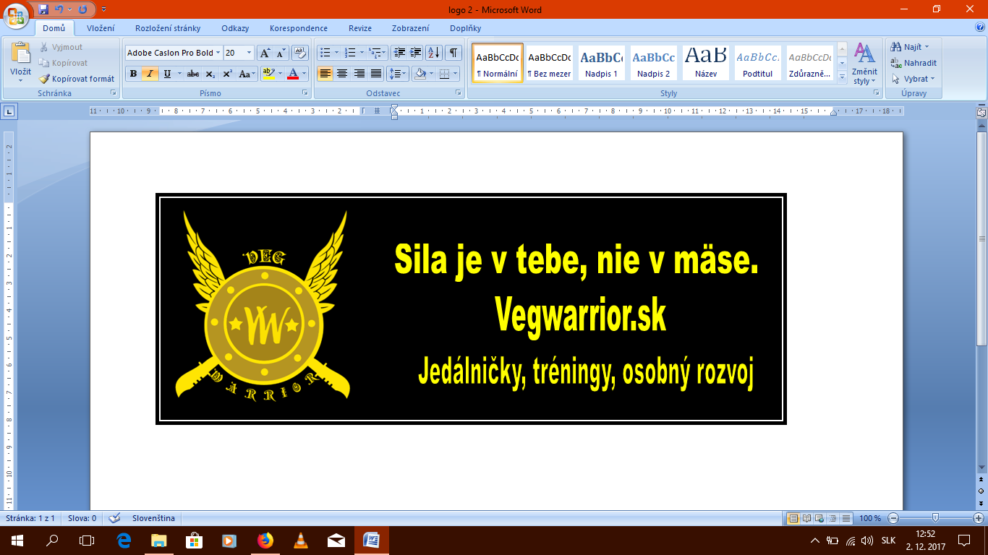Open the Zobrazení tab
The image size is (988, 555).
click(410, 28)
